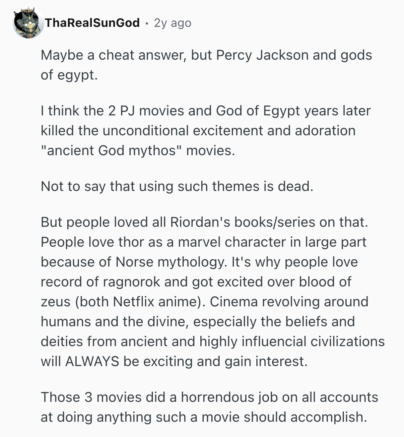Click the line "Not to say that using such themes is dead."

coord(177,186)
